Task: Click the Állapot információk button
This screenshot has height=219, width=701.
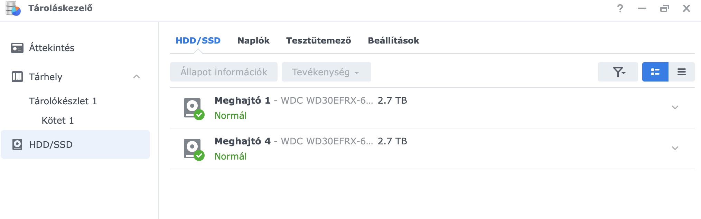Action: [x=224, y=72]
